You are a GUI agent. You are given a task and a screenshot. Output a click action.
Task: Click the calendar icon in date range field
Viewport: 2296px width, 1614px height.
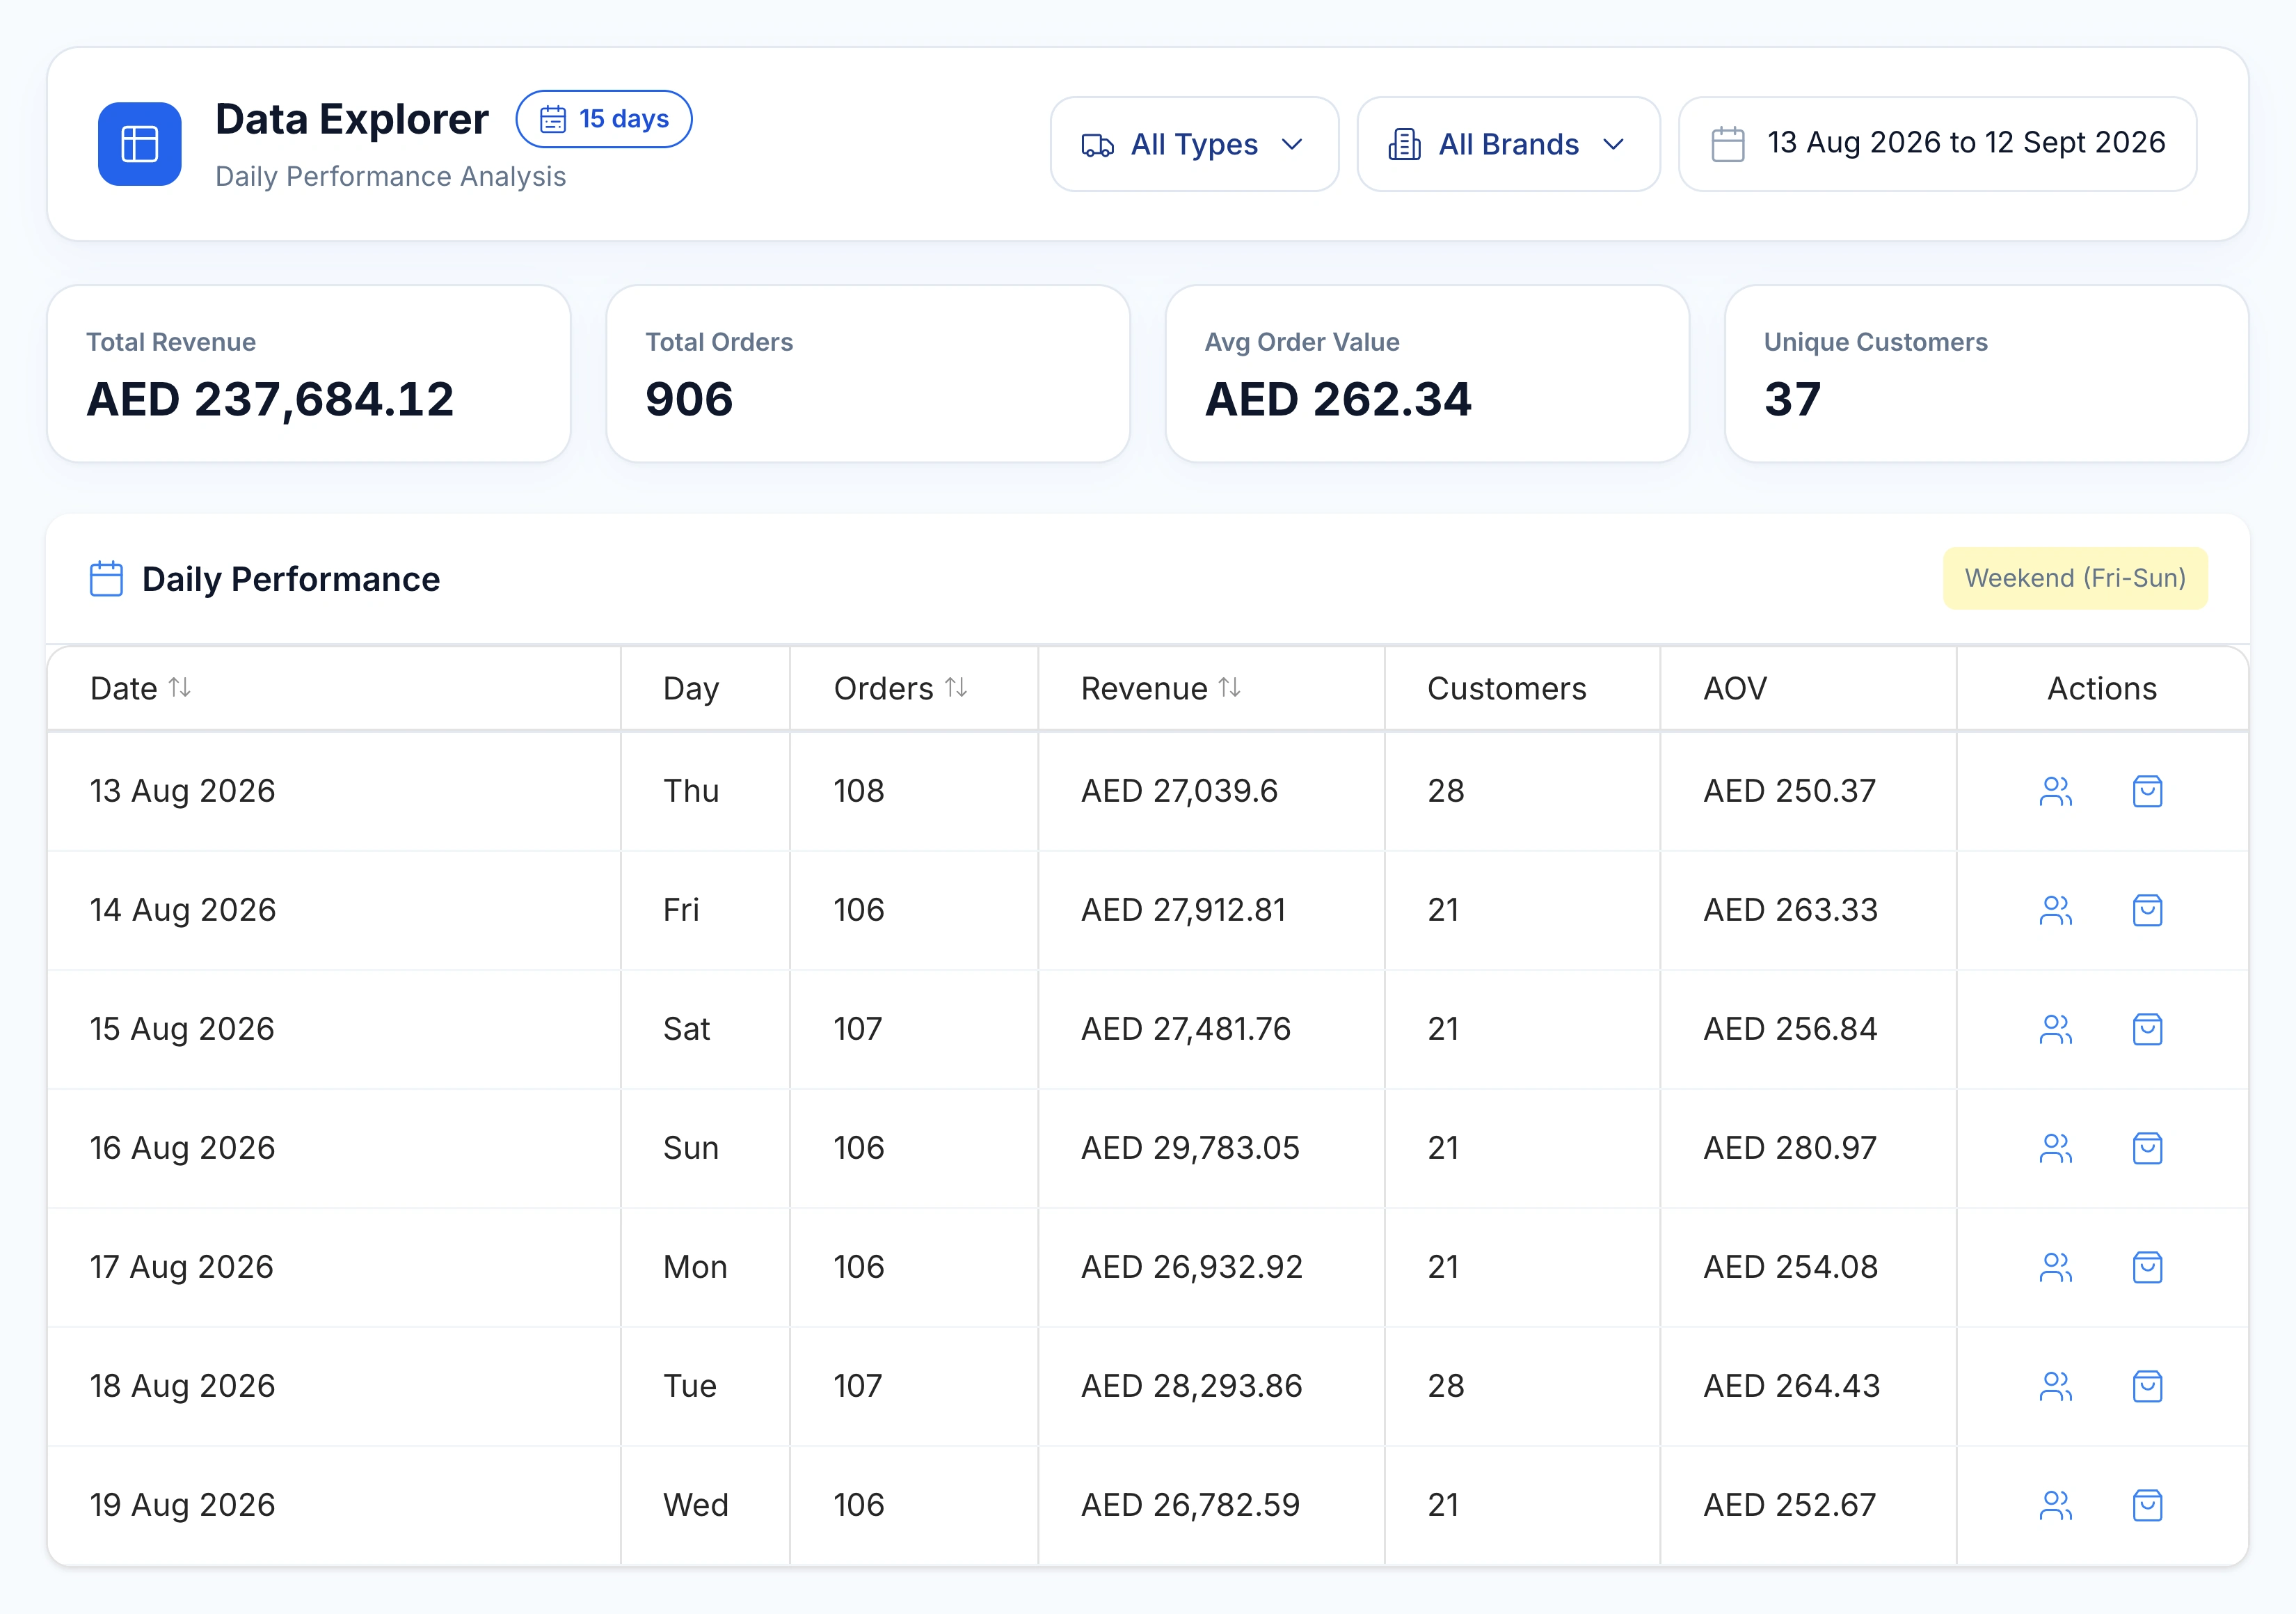[1728, 144]
